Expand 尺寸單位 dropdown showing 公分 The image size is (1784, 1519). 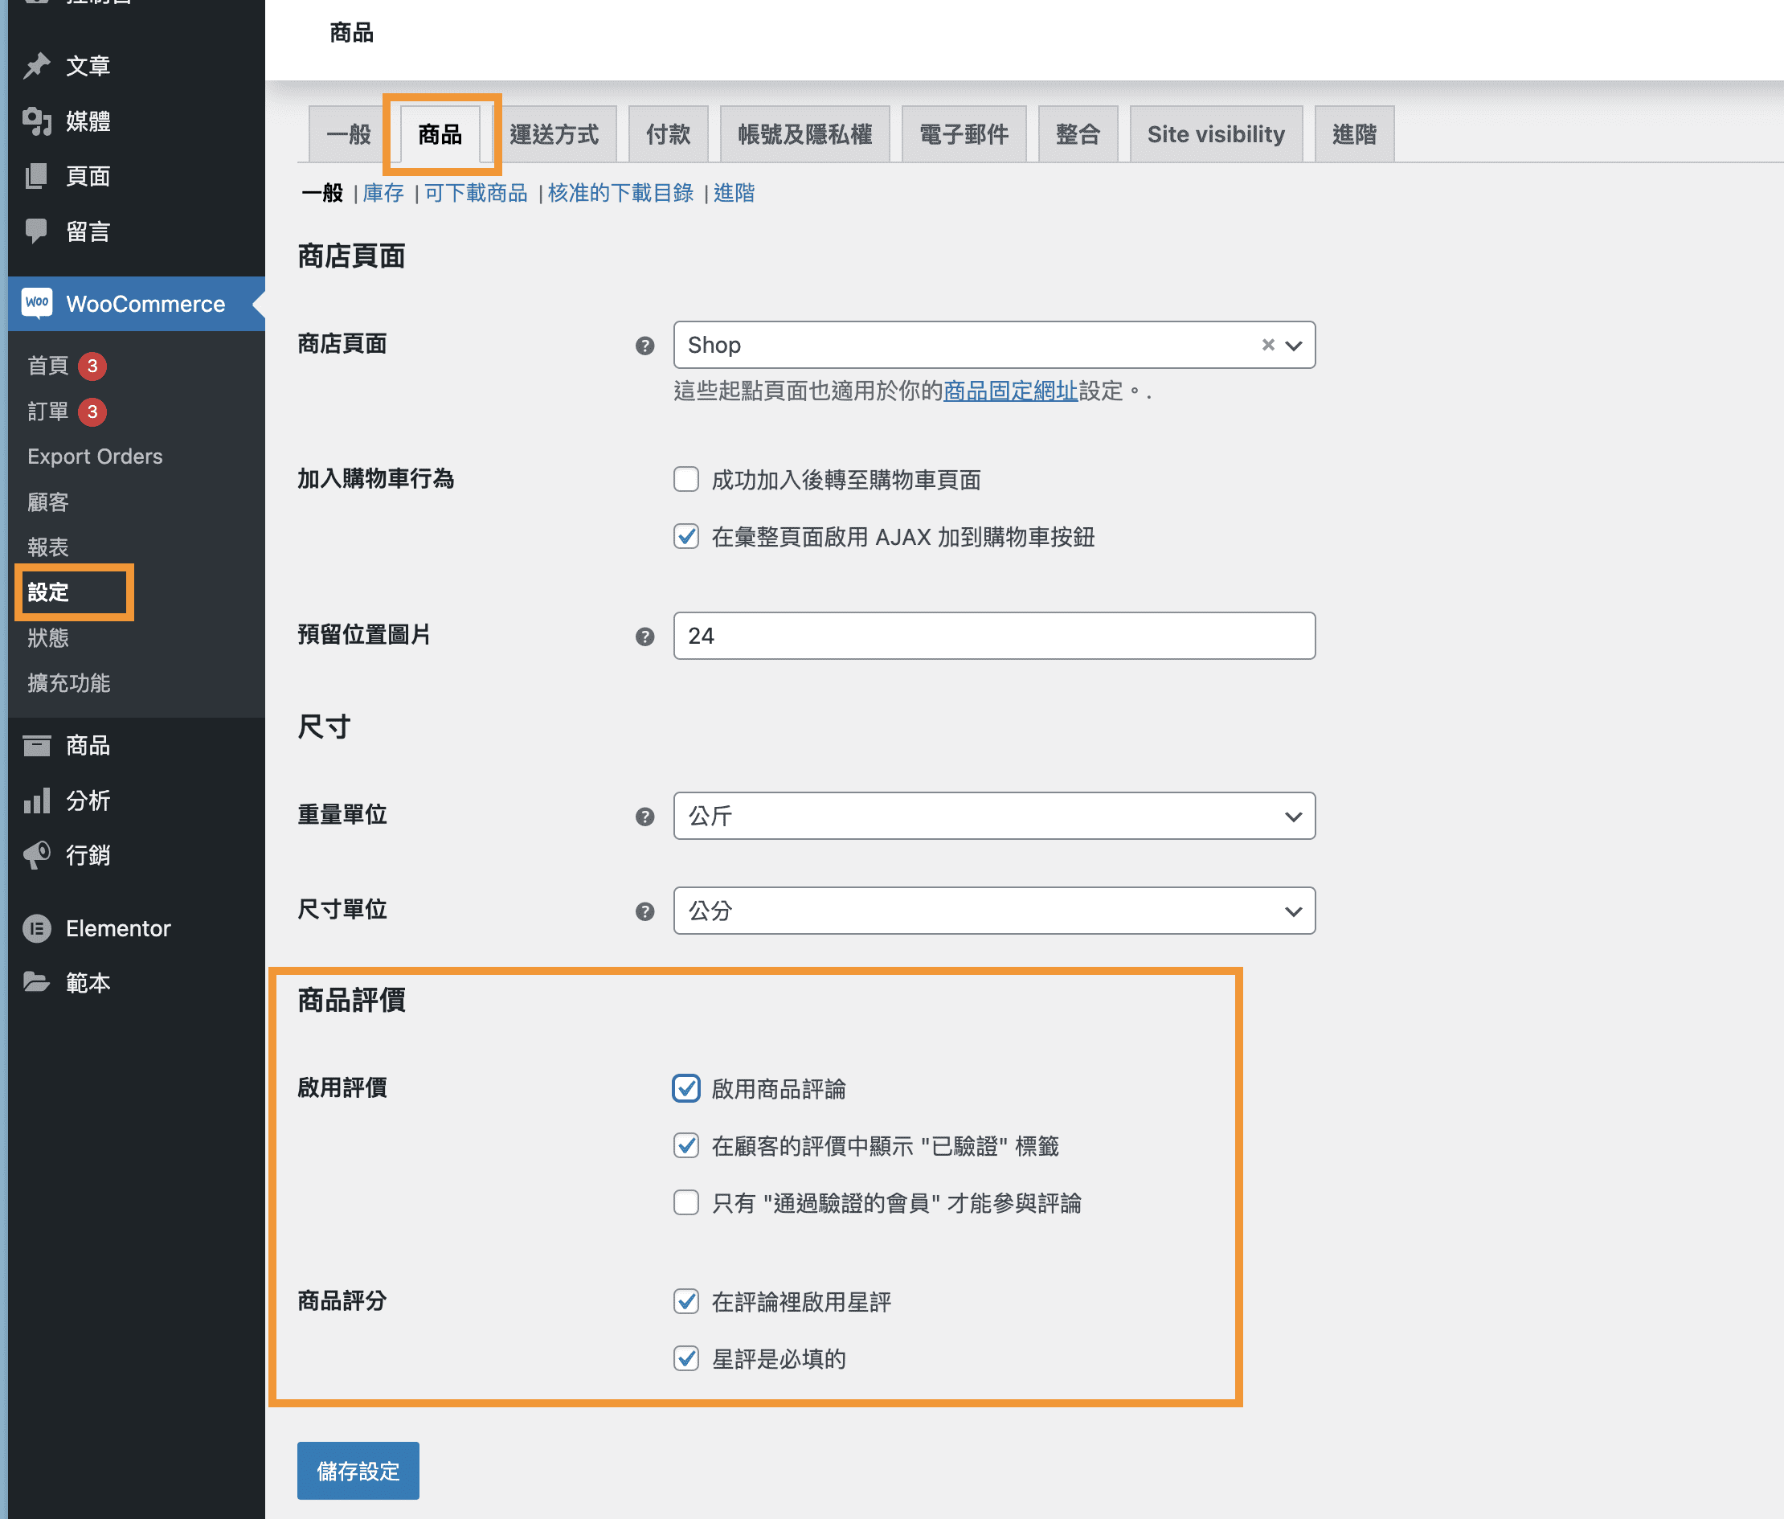pyautogui.click(x=993, y=911)
